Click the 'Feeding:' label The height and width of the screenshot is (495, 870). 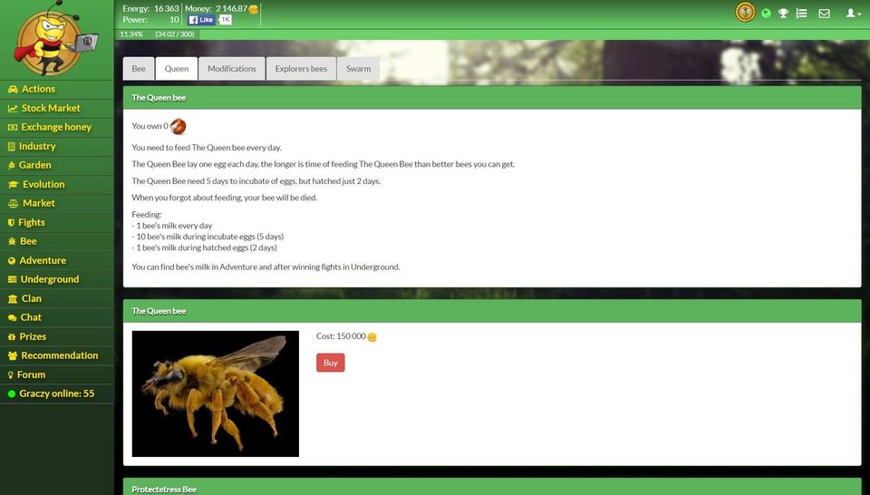point(147,215)
